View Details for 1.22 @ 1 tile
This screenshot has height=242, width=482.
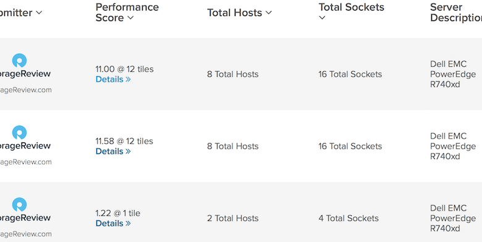click(x=113, y=223)
